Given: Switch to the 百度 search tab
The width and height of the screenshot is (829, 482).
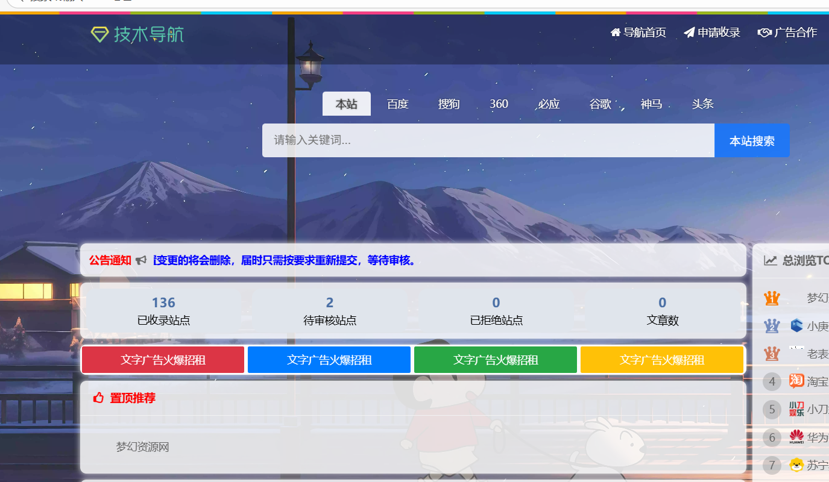Looking at the screenshot, I should 397,104.
